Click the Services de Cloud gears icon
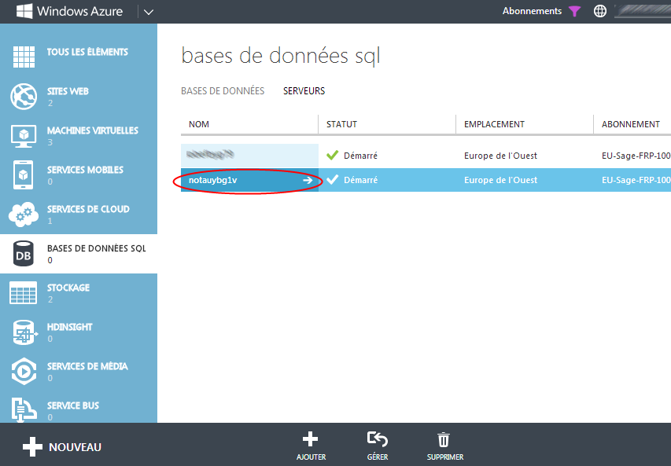Image resolution: width=671 pixels, height=466 pixels. (x=24, y=215)
